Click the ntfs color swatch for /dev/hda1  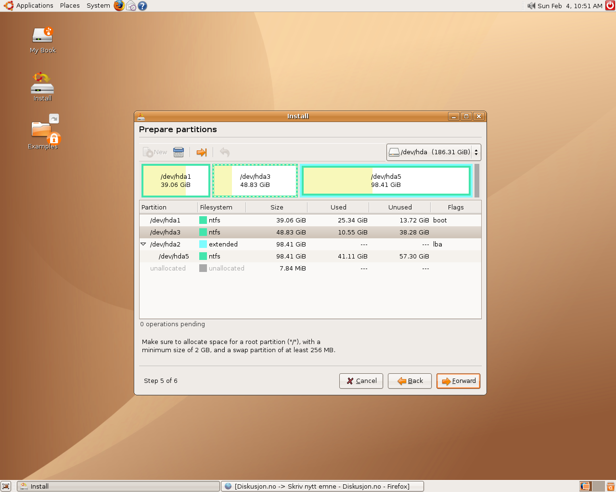pyautogui.click(x=203, y=221)
